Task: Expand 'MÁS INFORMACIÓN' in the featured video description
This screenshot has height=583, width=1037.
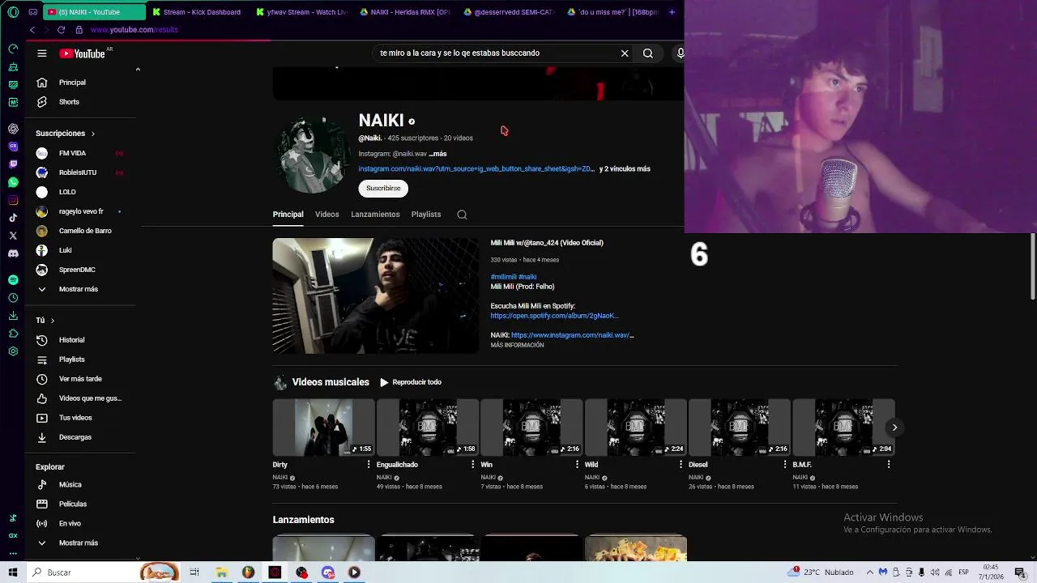Action: (x=517, y=346)
